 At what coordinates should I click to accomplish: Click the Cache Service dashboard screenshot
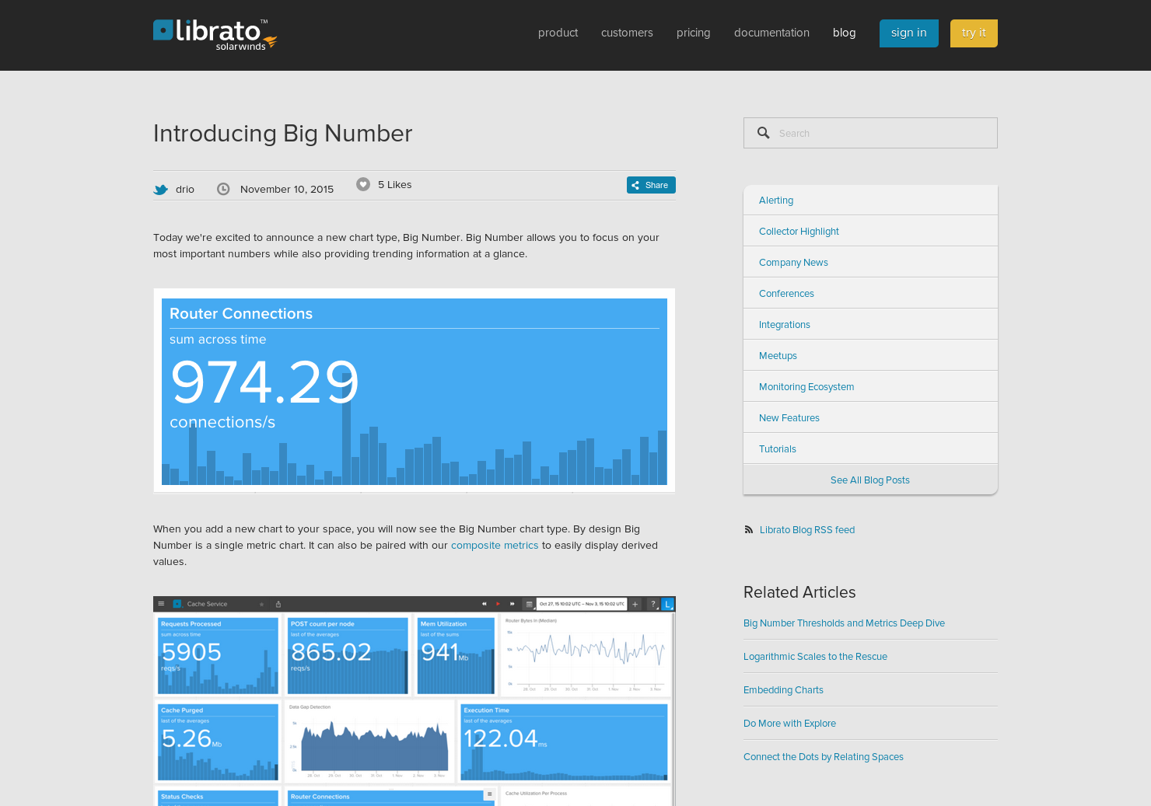point(415,701)
